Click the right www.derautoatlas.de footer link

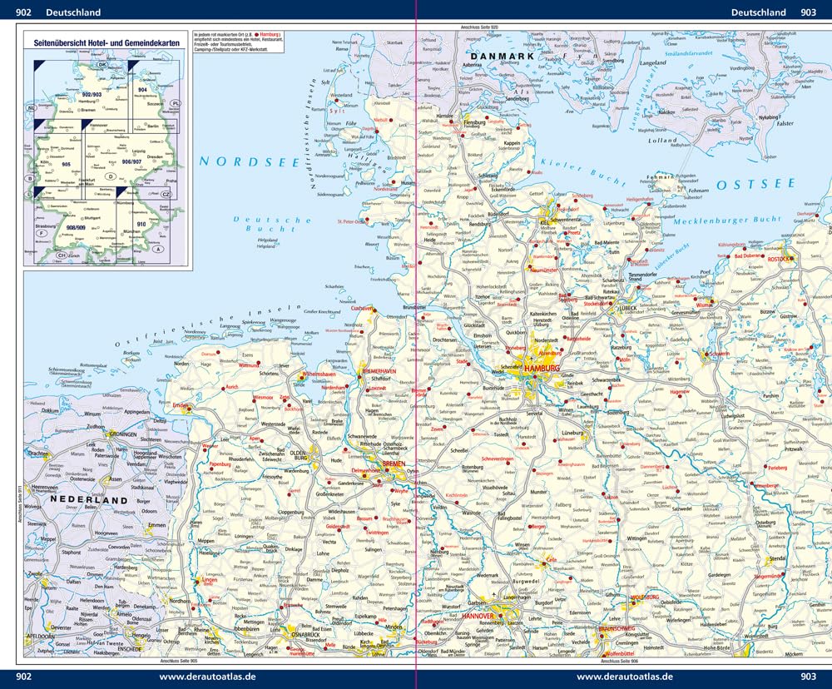coord(624,677)
